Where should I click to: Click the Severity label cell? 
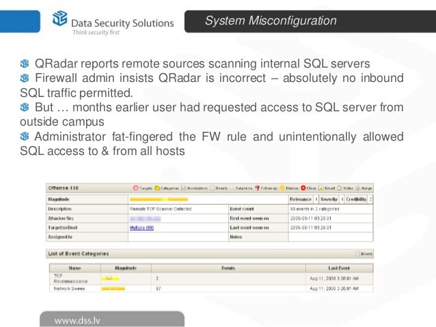coord(329,199)
